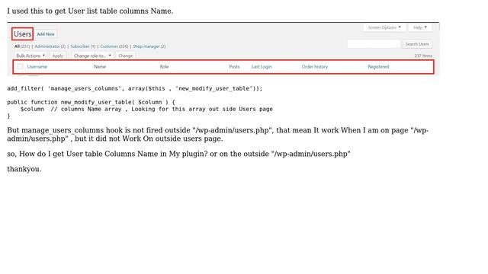The height and width of the screenshot is (274, 488).
Task: Click the Apply bulk action button
Action: 58,56
